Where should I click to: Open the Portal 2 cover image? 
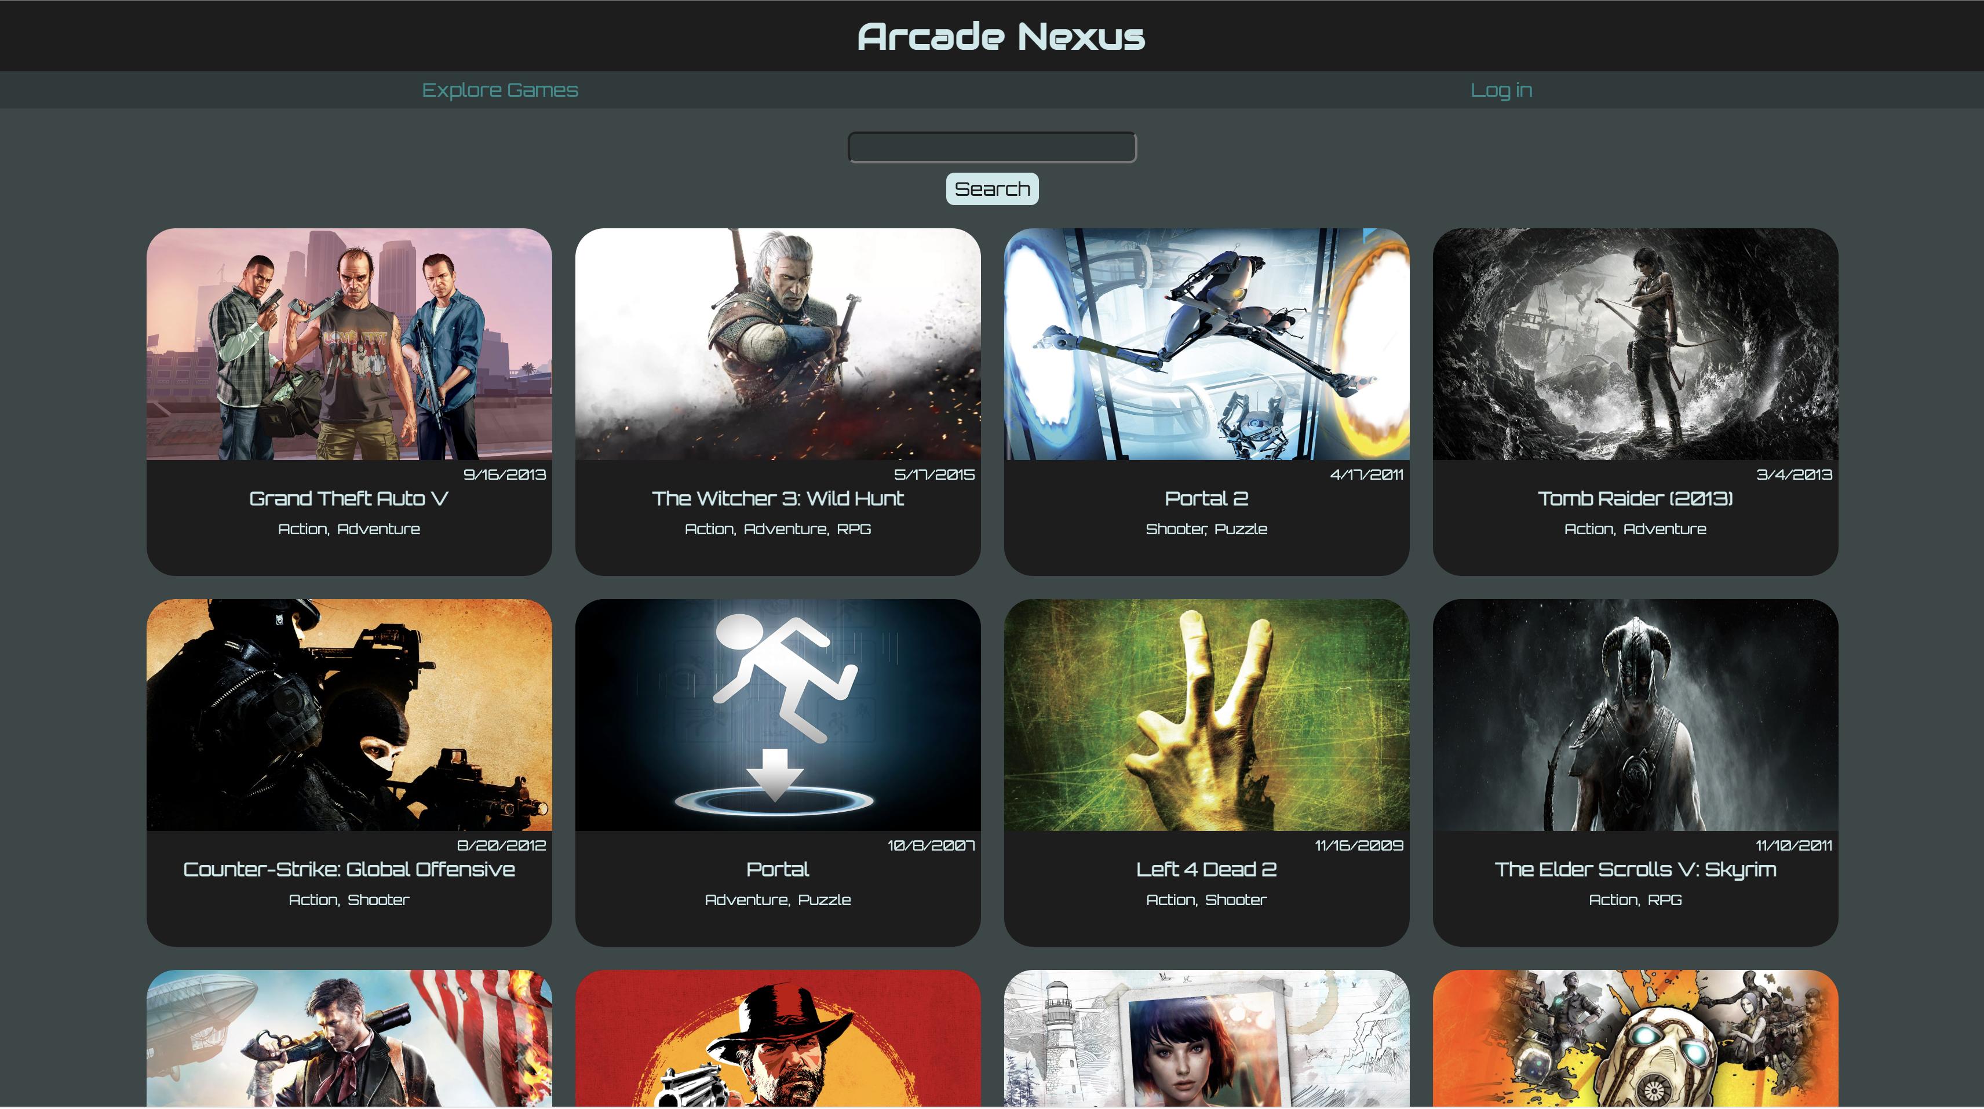pos(1207,344)
